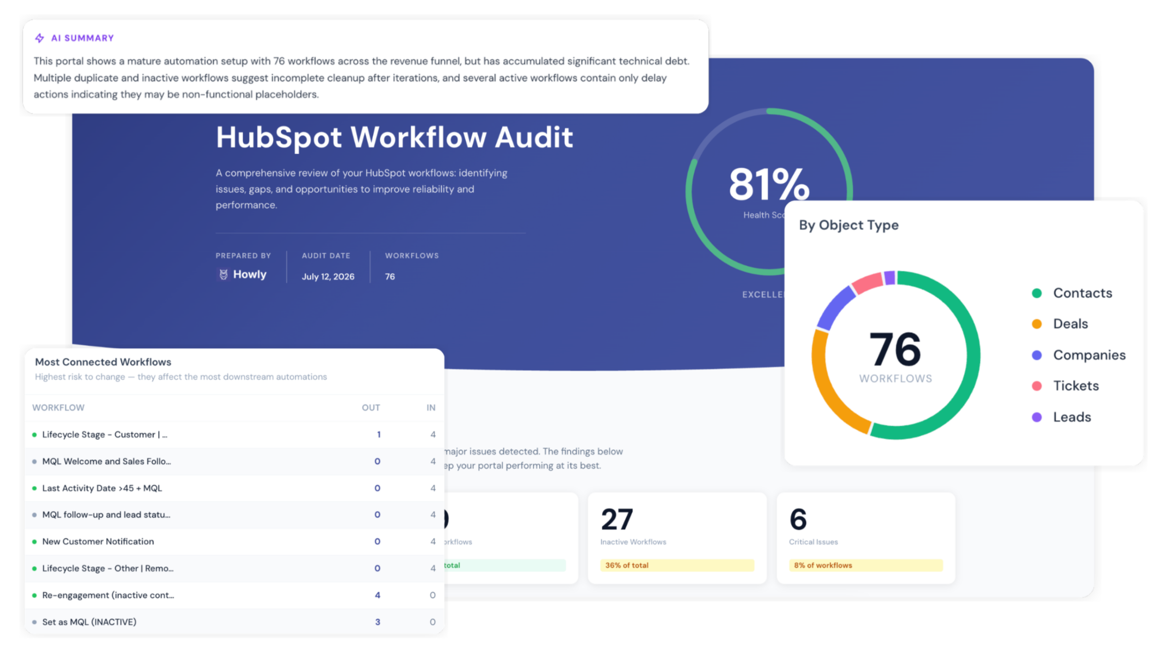Click OUT value 1 for Lifecycle Stage Customer
The image size is (1167, 656).
[x=378, y=434]
